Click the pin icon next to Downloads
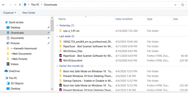Viewport: 188px width, 93px height. (x=48, y=33)
